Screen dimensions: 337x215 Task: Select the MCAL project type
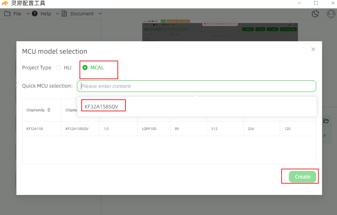coord(93,68)
